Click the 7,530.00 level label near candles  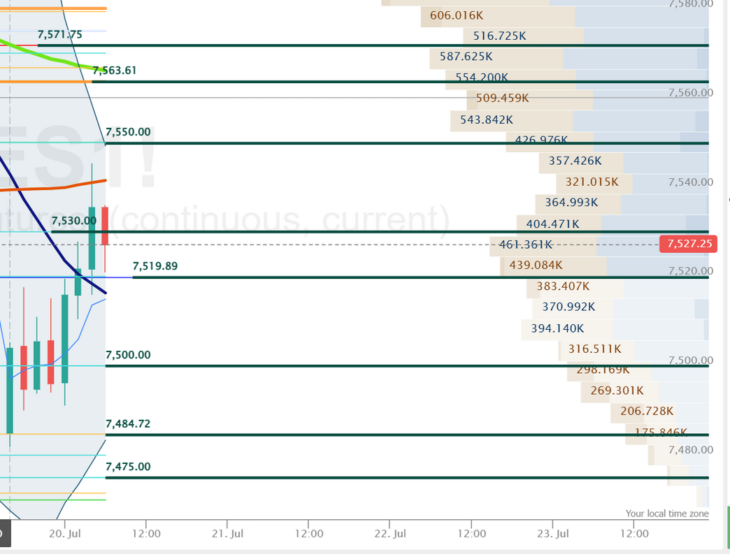click(x=74, y=220)
